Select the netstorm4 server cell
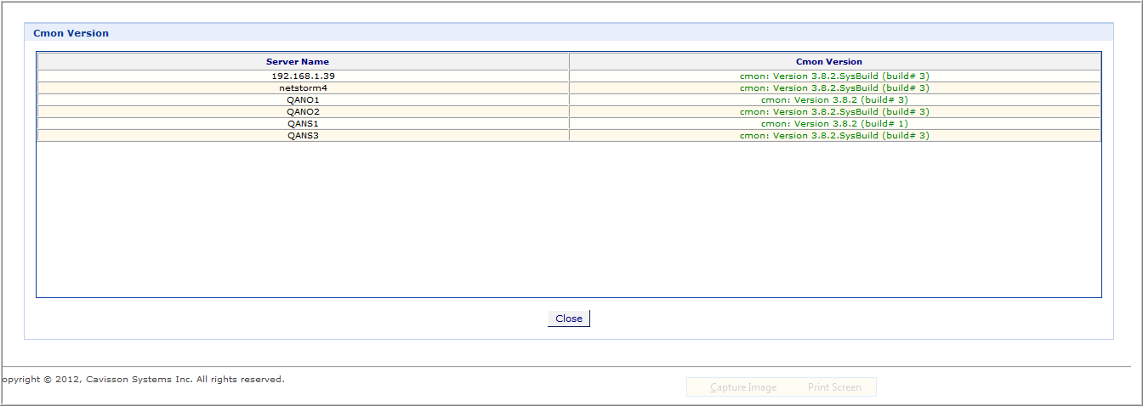 click(x=303, y=87)
